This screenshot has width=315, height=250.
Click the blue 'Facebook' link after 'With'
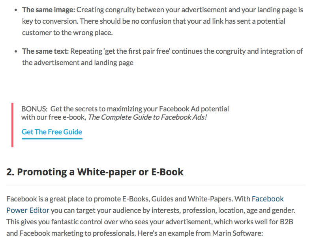coord(268,199)
